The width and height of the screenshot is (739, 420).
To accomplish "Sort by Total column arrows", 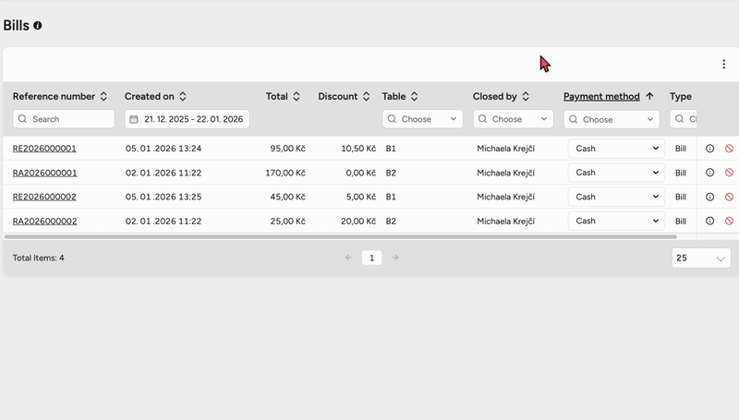I will click(297, 97).
